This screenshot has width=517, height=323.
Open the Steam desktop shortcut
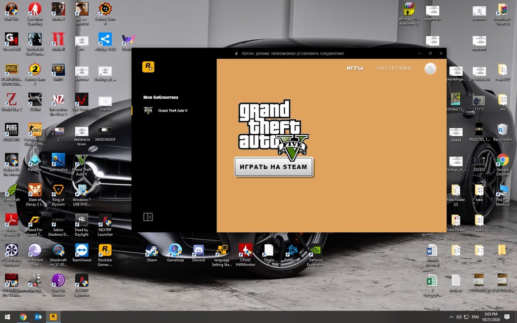pyautogui.click(x=151, y=253)
